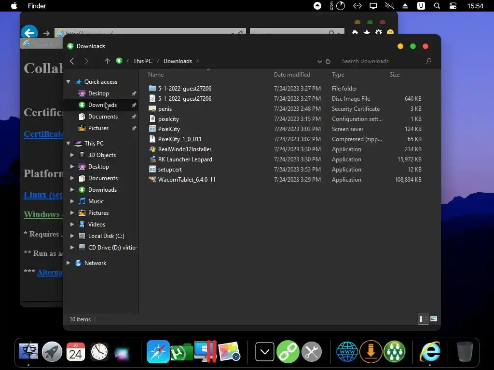This screenshot has width=494, height=370.
Task: Open Internet Explorer icon in Dock
Action: (x=430, y=352)
